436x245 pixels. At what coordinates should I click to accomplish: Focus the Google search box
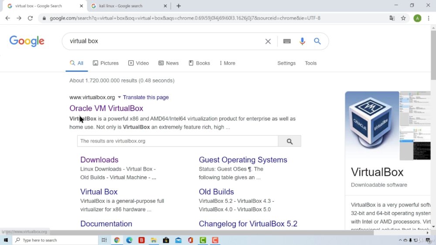pos(164,41)
